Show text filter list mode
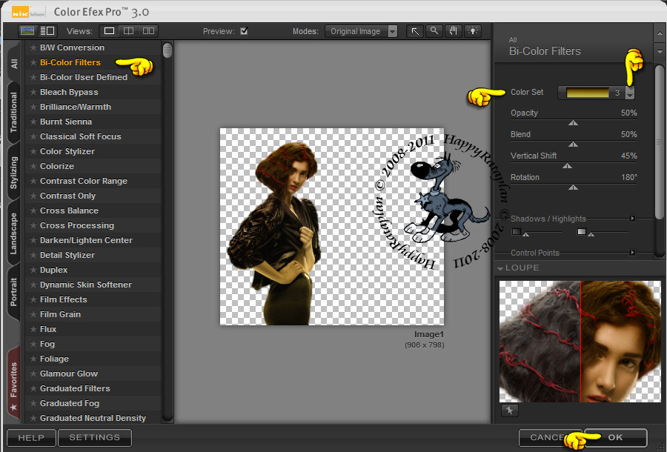Viewport: 667px width, 452px height. click(x=47, y=31)
